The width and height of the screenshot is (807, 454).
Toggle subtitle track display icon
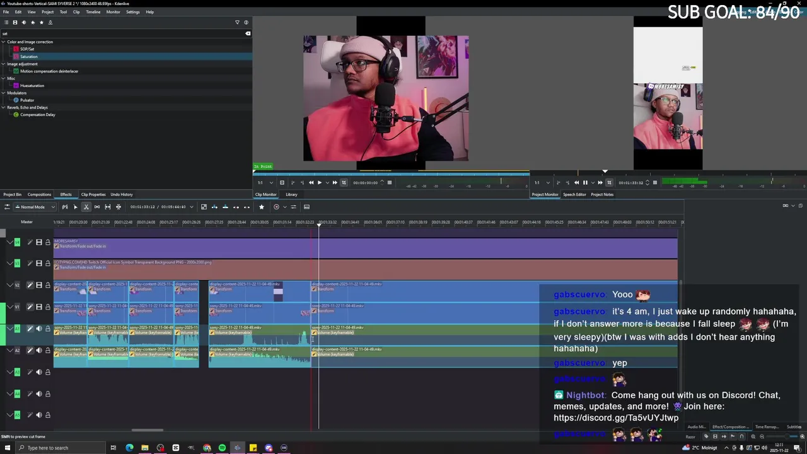(306, 207)
